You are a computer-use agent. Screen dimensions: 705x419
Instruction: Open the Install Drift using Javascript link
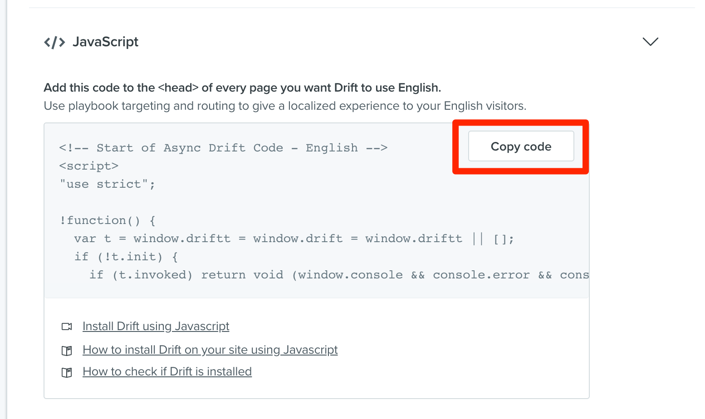click(x=156, y=326)
